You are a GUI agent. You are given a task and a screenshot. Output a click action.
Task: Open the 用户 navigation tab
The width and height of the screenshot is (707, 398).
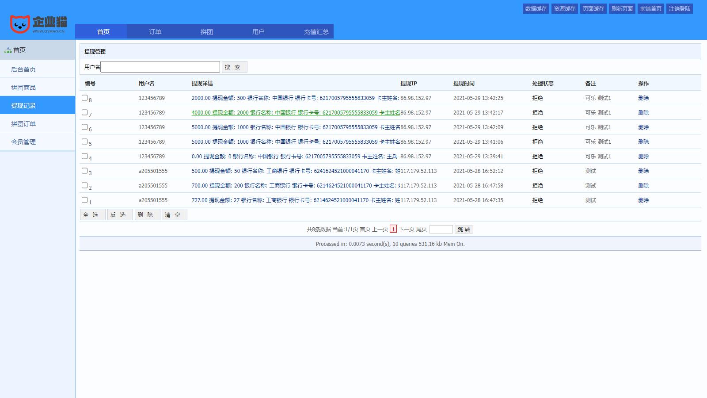258,32
